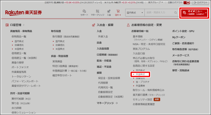This screenshot has height=115, width=211.
Task: Open 出金 menu item
Action: click(x=99, y=42)
